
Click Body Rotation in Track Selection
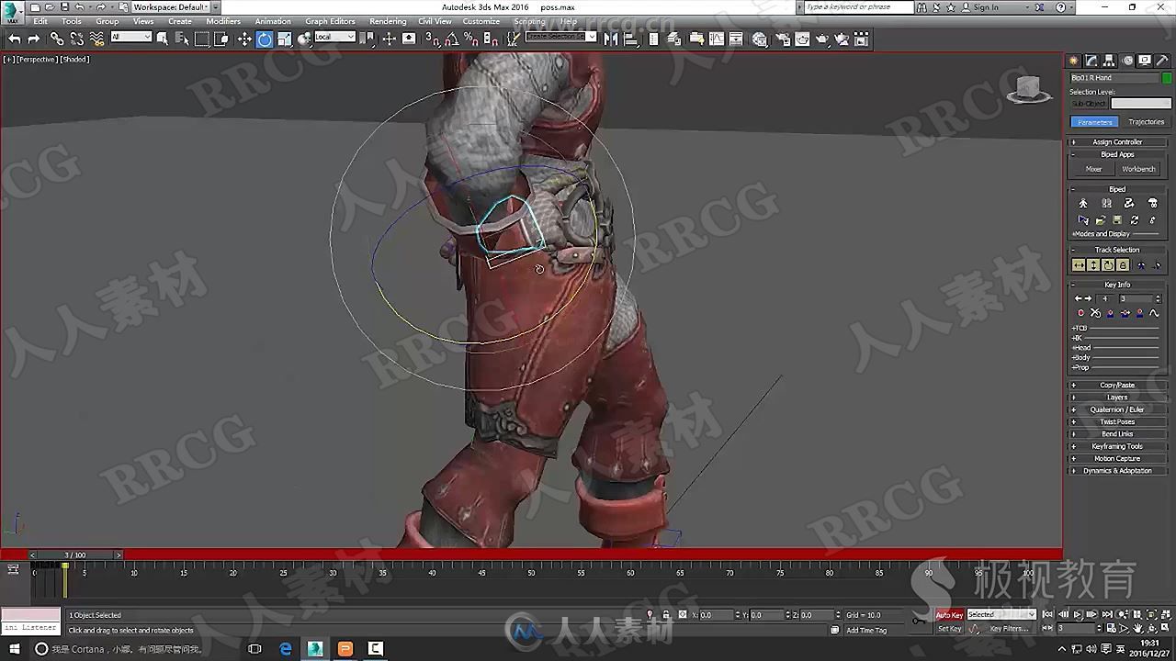pyautogui.click(x=1108, y=265)
